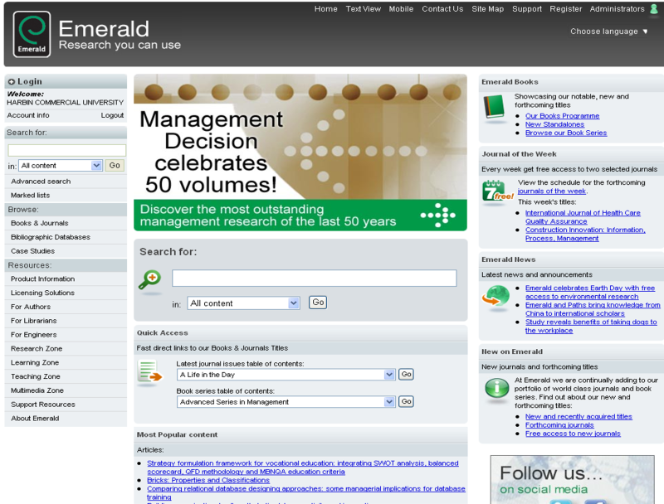The width and height of the screenshot is (664, 504).
Task: Open the A Life in the Day journal dropdown
Action: [286, 375]
